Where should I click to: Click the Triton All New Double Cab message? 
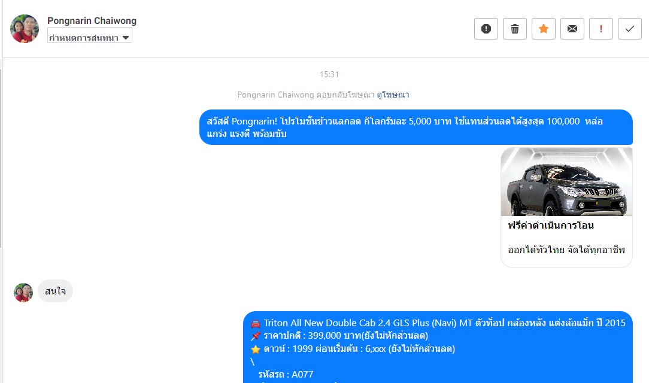(438, 348)
